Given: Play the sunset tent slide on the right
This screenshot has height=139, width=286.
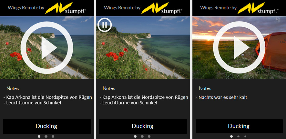Looking at the screenshot, I should pos(239,47).
